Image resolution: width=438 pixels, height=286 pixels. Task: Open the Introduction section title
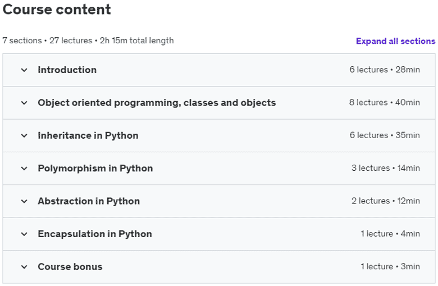[x=67, y=70]
